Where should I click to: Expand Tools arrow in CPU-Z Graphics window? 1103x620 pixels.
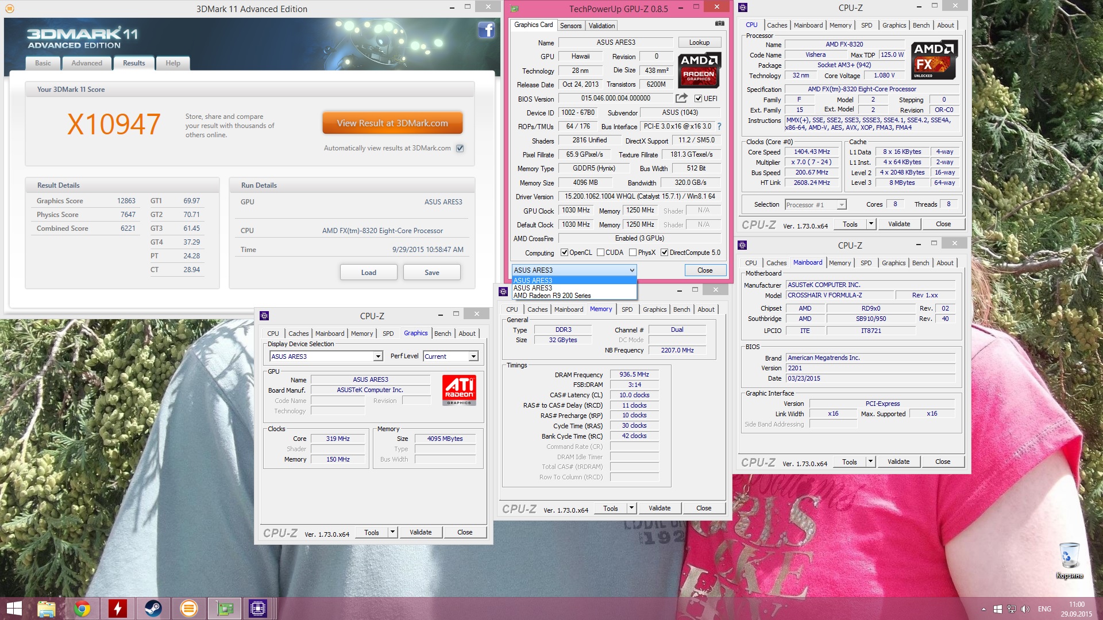pos(392,532)
